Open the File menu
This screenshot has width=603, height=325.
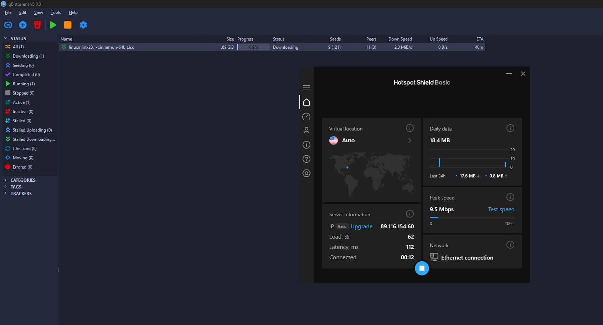8,12
